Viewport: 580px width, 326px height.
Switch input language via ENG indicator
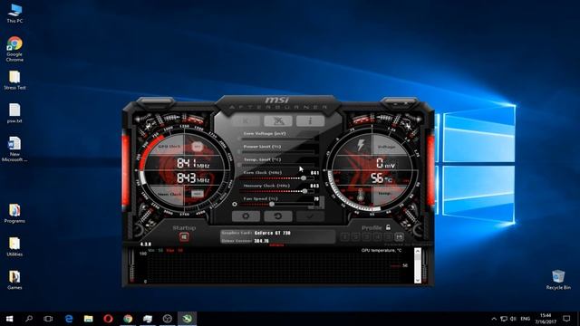point(526,318)
